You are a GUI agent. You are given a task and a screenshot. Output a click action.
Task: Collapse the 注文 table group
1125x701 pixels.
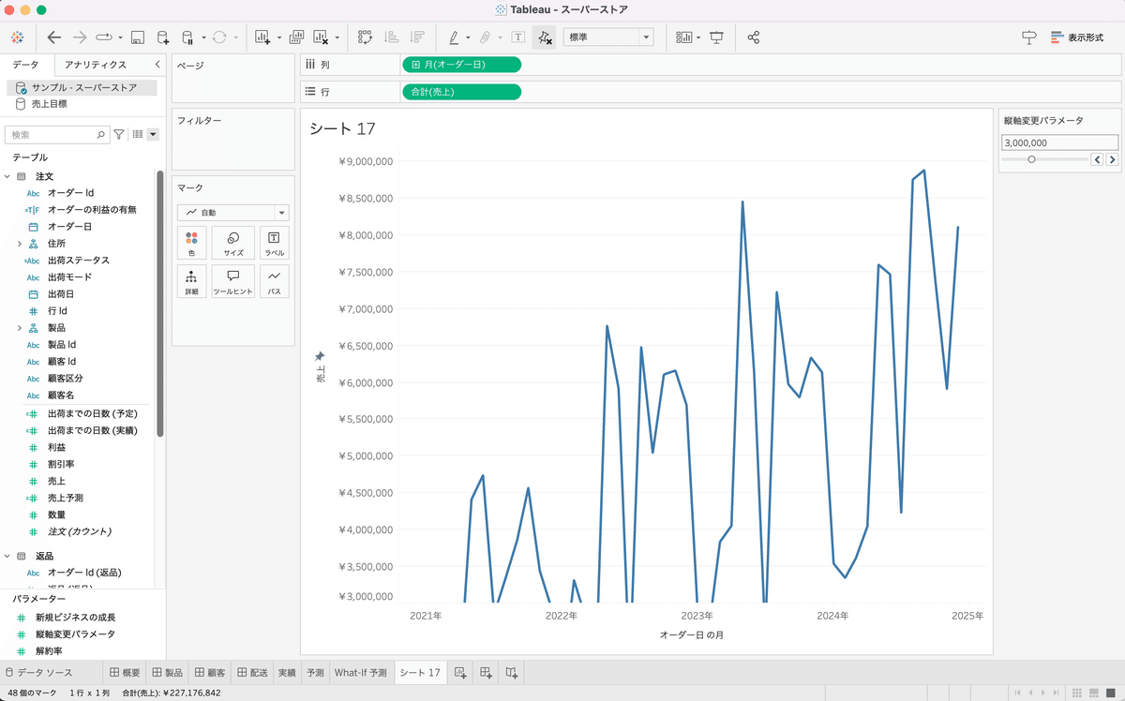pyautogui.click(x=7, y=176)
